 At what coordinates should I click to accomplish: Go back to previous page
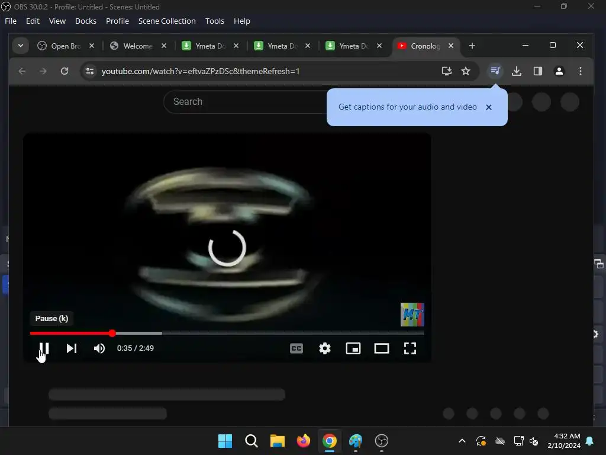(22, 71)
